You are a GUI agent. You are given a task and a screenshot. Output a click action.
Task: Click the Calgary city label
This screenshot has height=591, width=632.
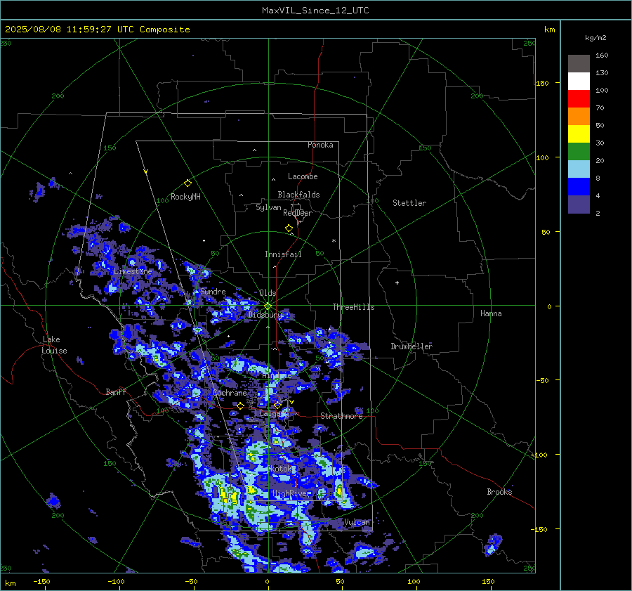[274, 413]
